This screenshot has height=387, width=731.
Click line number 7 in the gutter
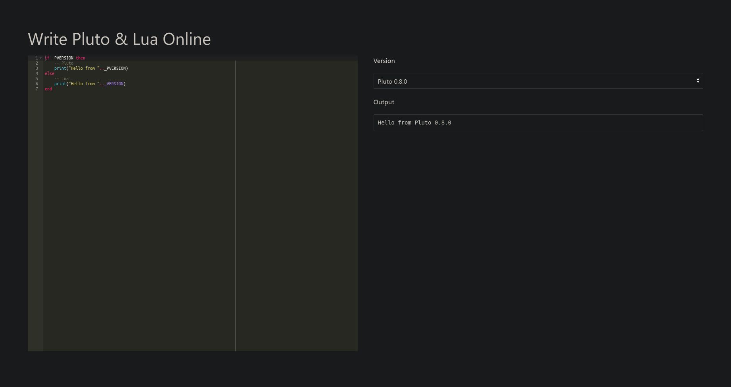coord(36,89)
